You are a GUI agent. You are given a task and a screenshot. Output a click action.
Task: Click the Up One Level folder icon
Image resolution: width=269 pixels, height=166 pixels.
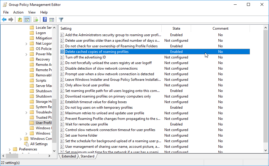[x=20, y=20]
